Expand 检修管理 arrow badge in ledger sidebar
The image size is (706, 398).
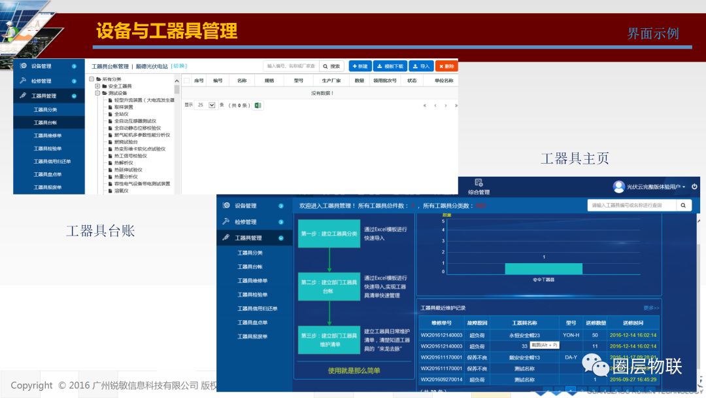[x=75, y=81]
